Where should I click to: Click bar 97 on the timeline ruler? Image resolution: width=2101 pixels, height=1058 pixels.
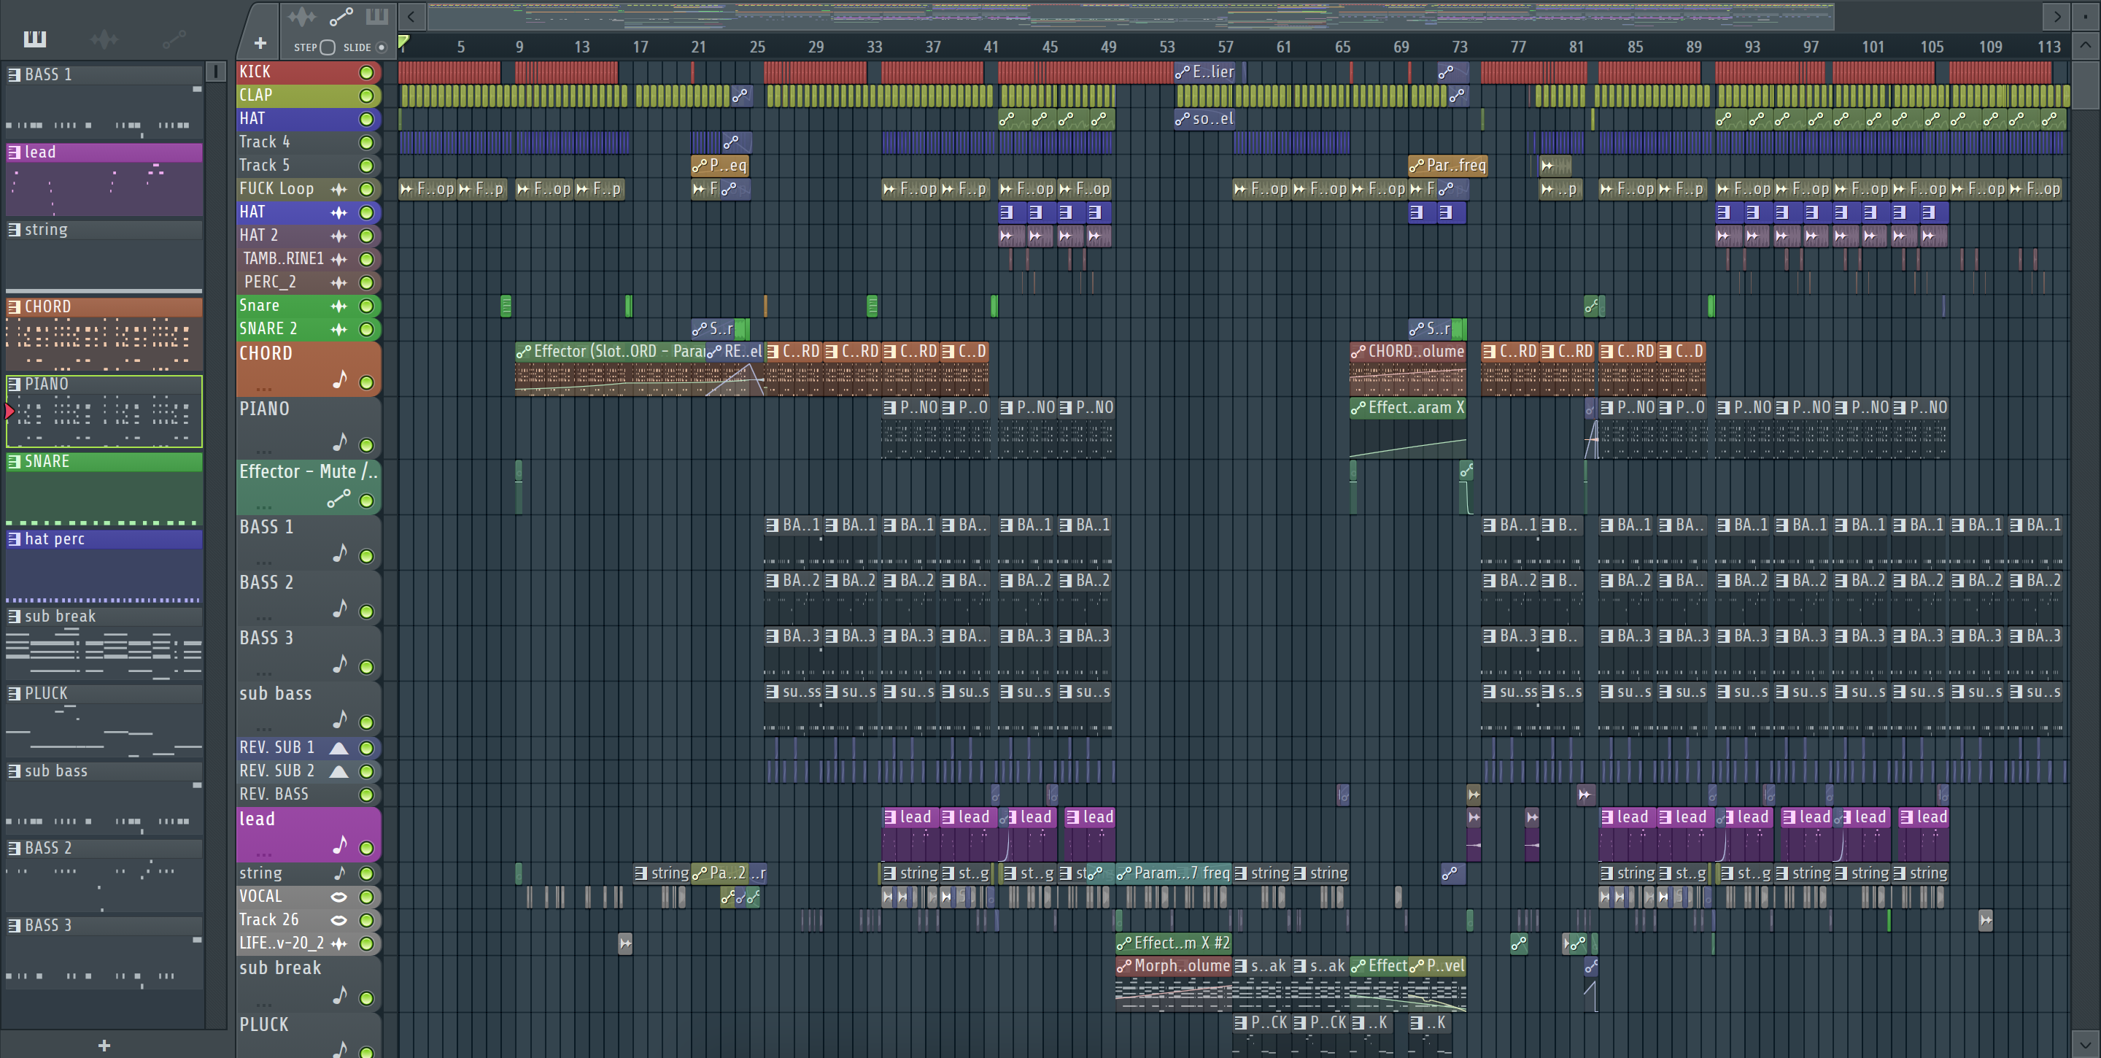coord(1811,47)
